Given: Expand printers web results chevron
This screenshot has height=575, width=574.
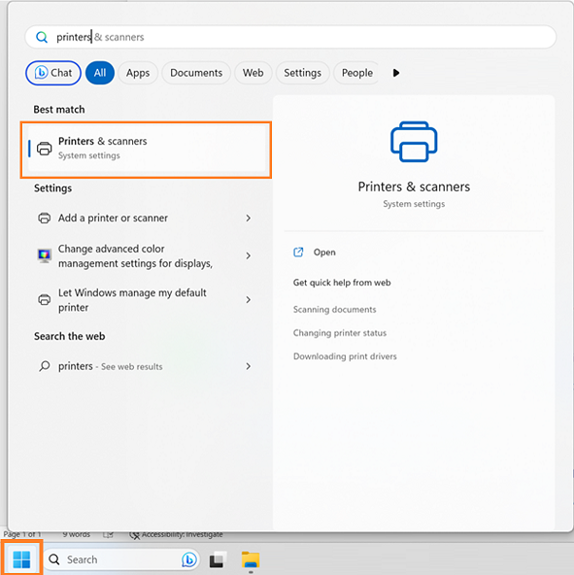Looking at the screenshot, I should click(x=249, y=366).
